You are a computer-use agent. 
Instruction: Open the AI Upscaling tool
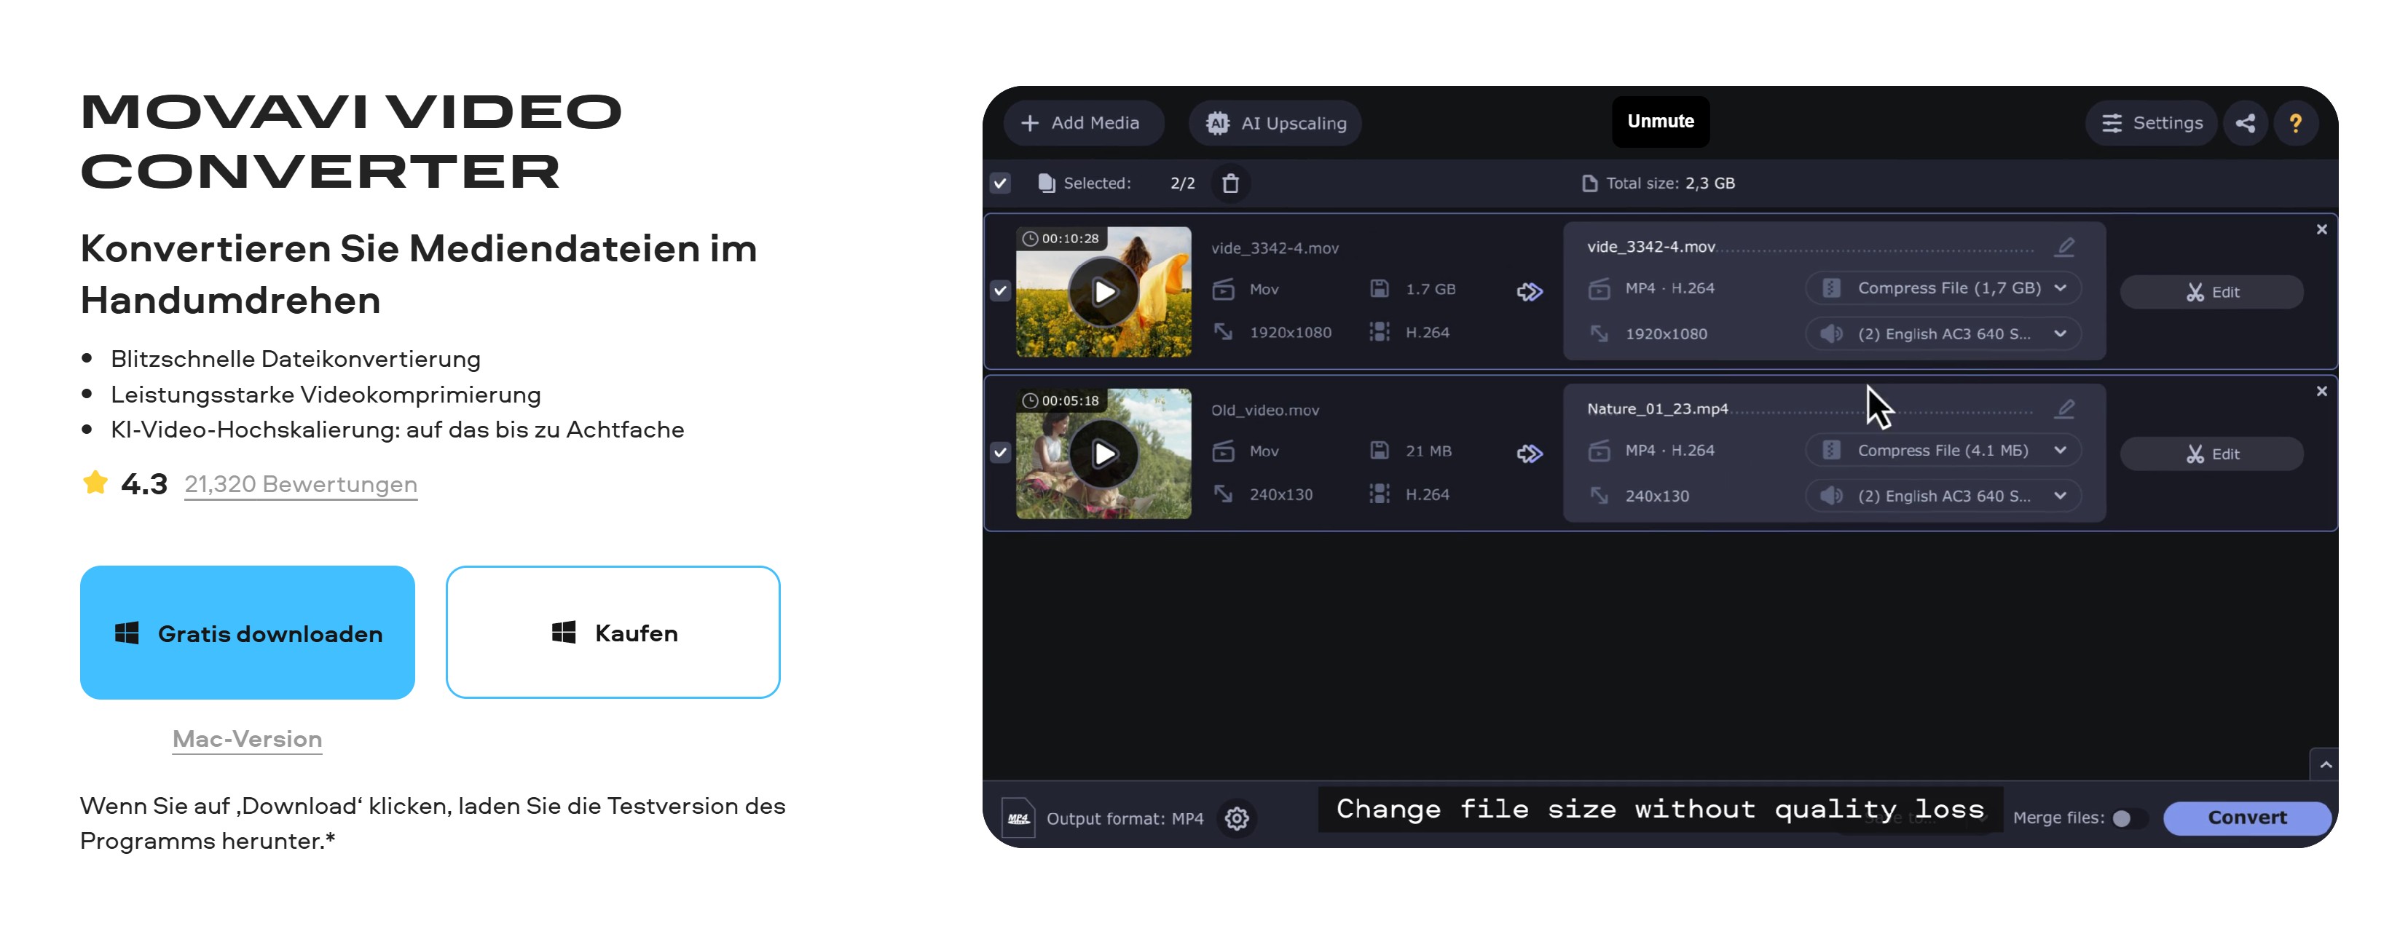coord(1275,123)
